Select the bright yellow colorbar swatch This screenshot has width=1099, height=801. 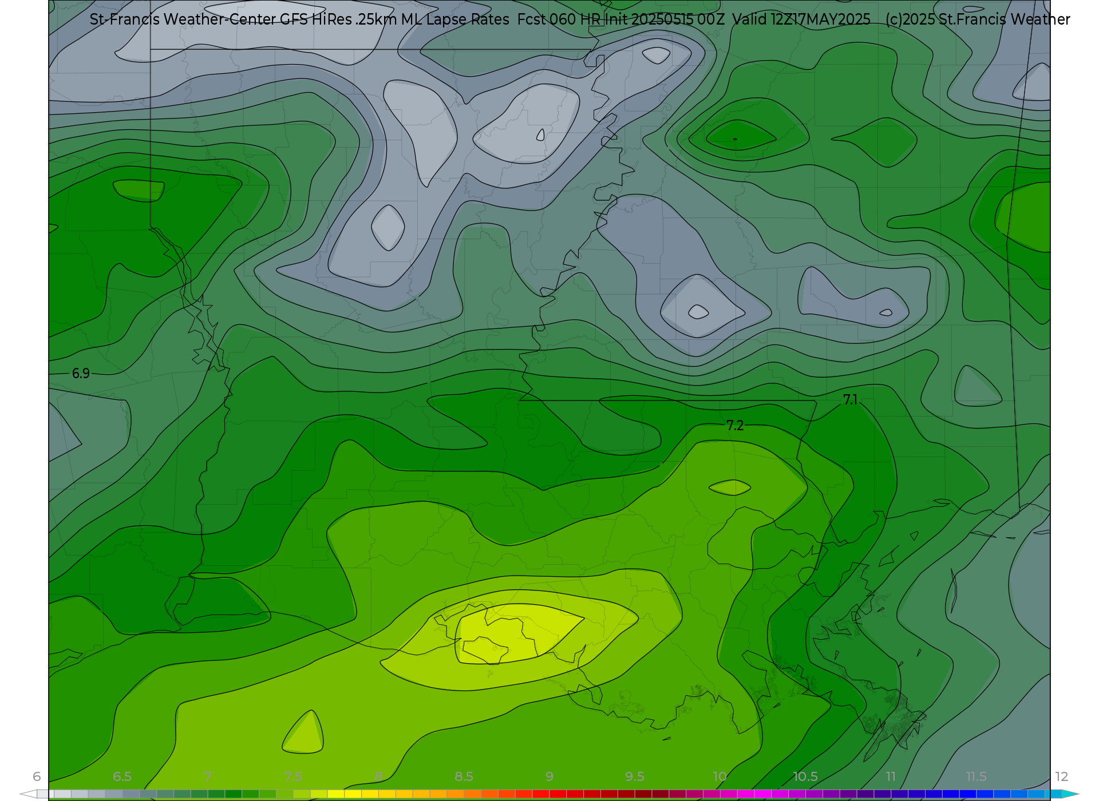(353, 794)
